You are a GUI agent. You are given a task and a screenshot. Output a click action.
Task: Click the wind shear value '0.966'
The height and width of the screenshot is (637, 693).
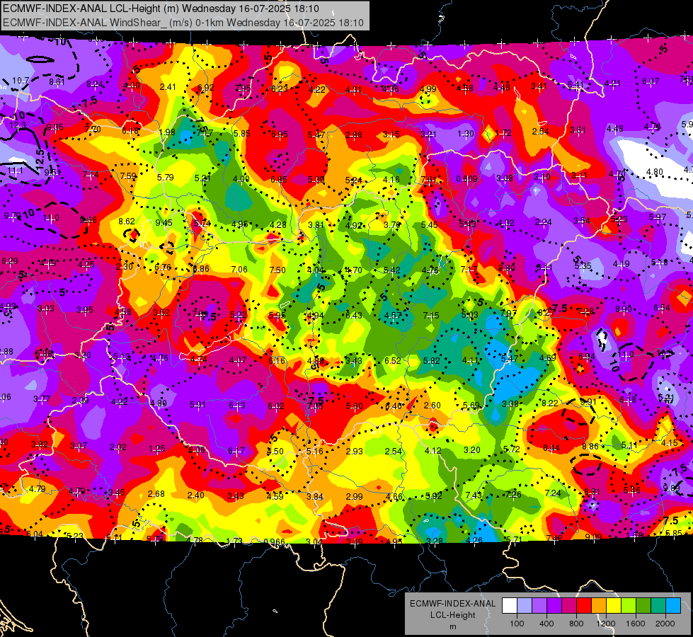(274, 542)
